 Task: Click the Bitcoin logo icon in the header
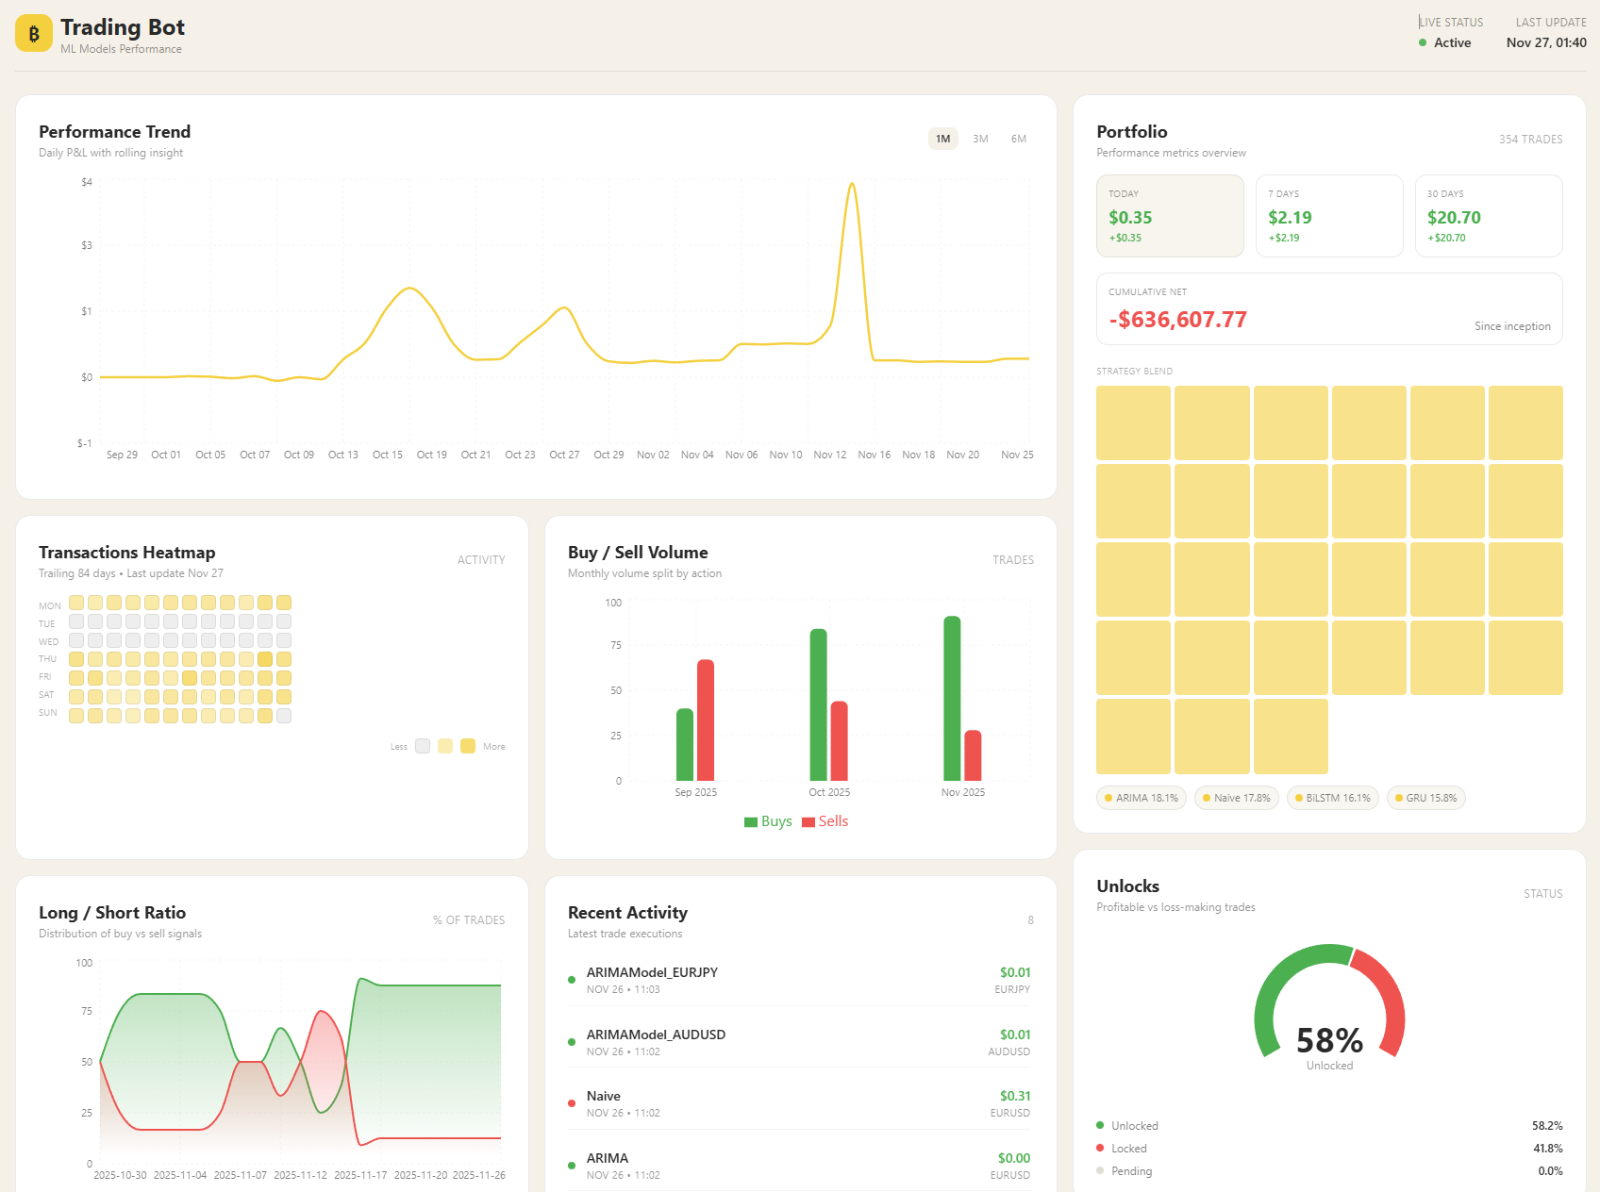click(33, 33)
